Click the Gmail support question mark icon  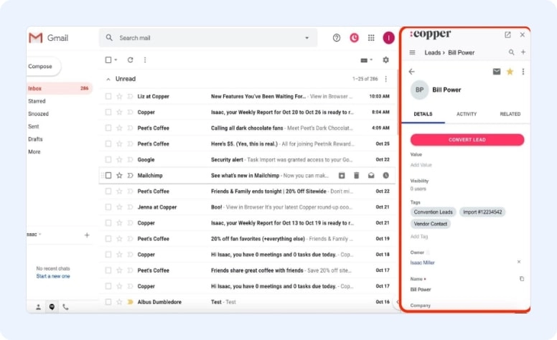pos(337,38)
